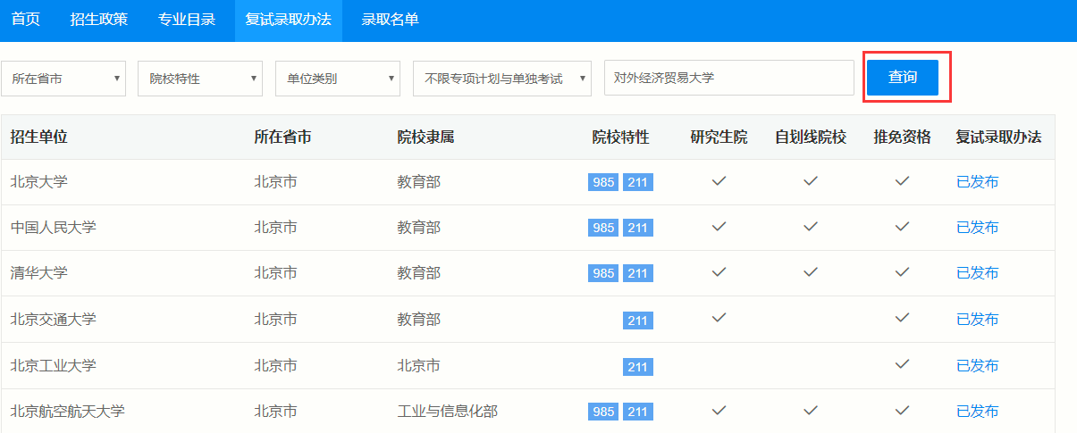Open the 所在省市 dropdown filter
This screenshot has width=1077, height=433.
[x=63, y=79]
